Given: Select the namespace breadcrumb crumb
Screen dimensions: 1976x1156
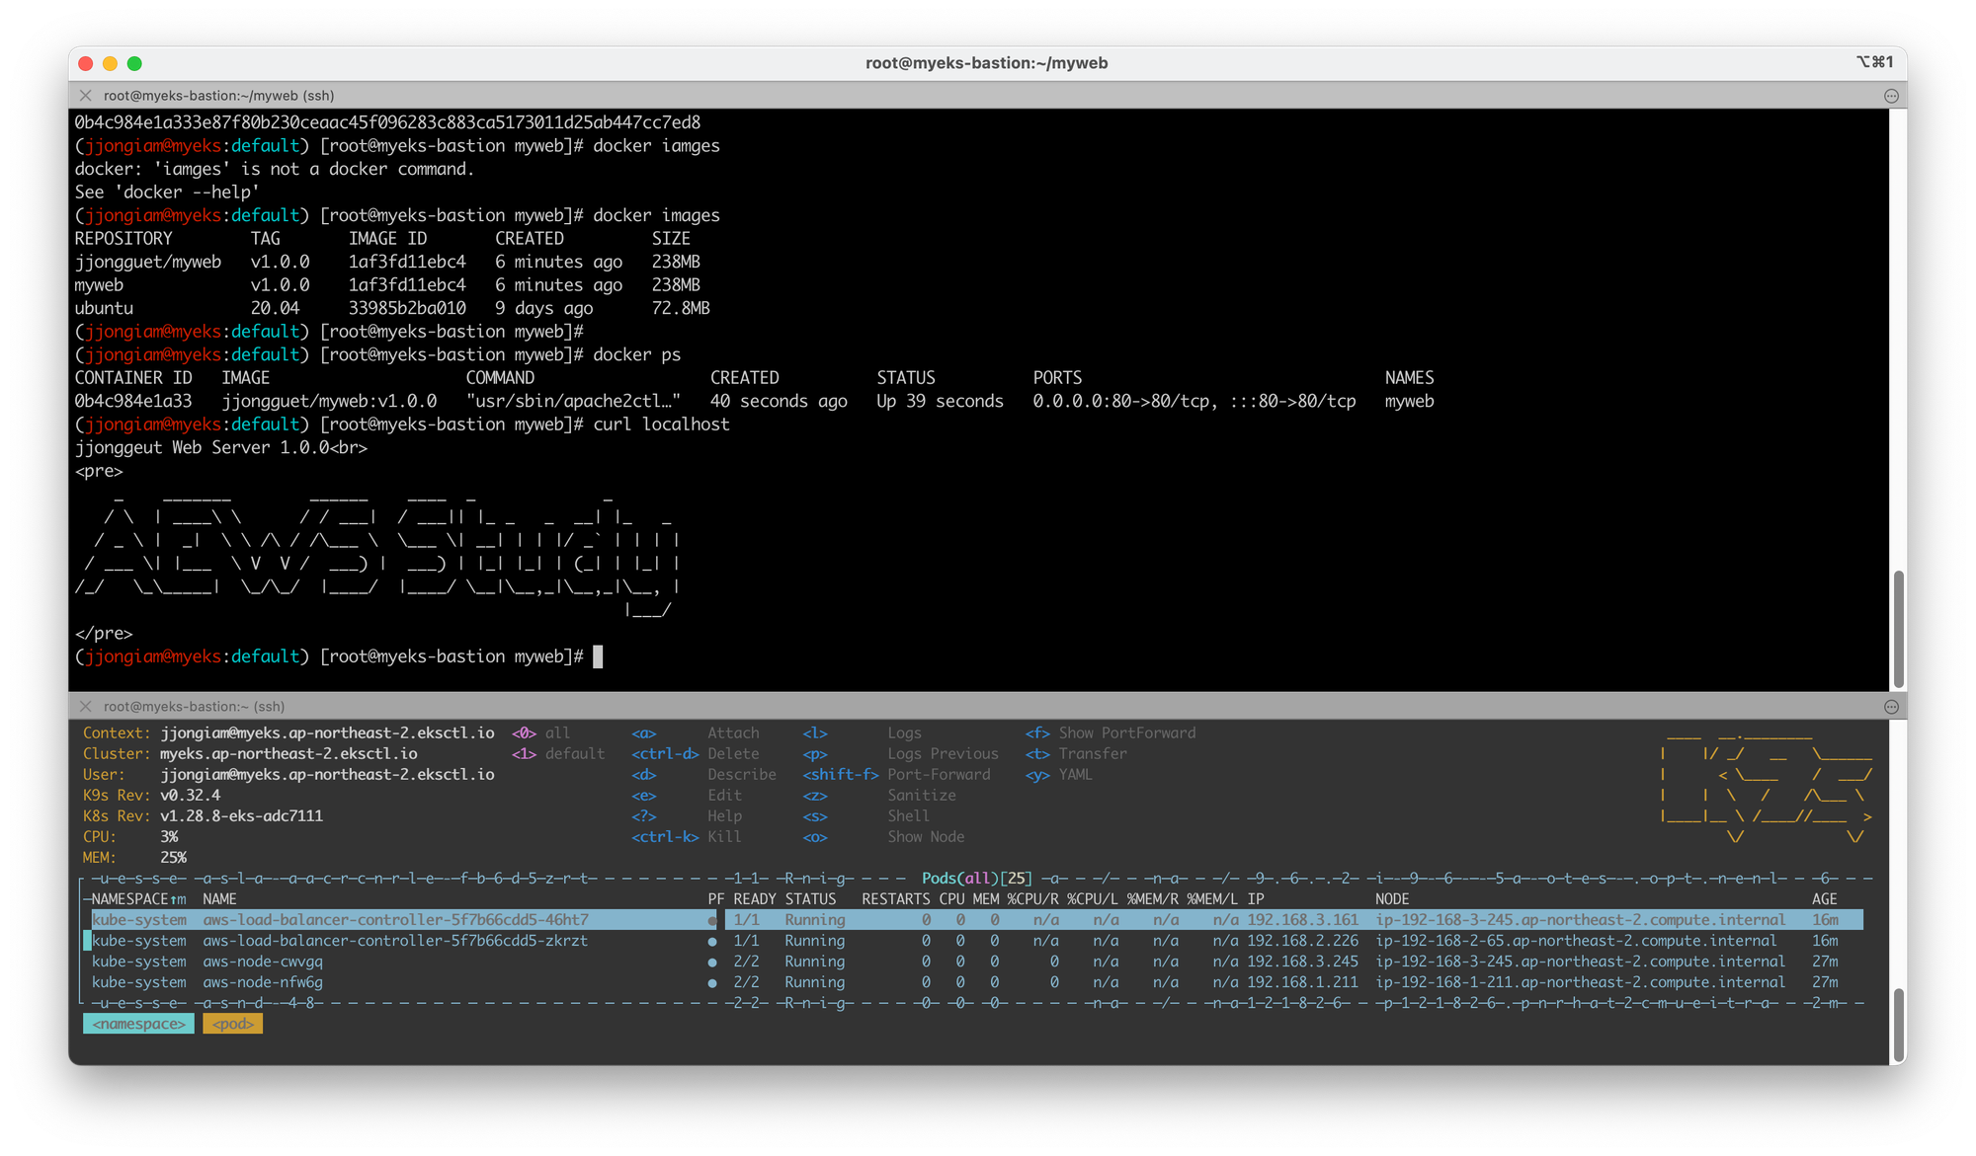Looking at the screenshot, I should point(138,1025).
